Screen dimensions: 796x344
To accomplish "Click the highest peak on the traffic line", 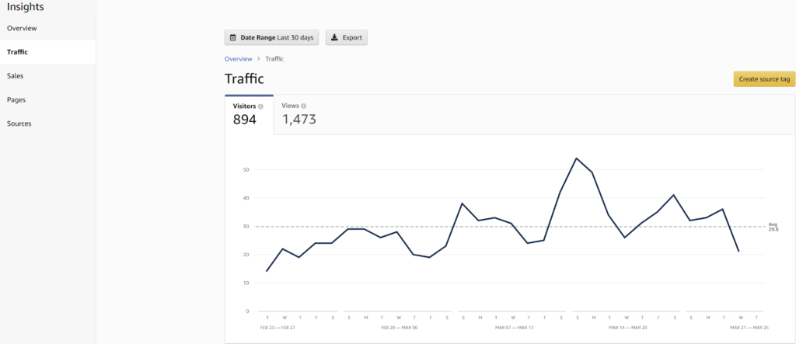I will click(576, 158).
